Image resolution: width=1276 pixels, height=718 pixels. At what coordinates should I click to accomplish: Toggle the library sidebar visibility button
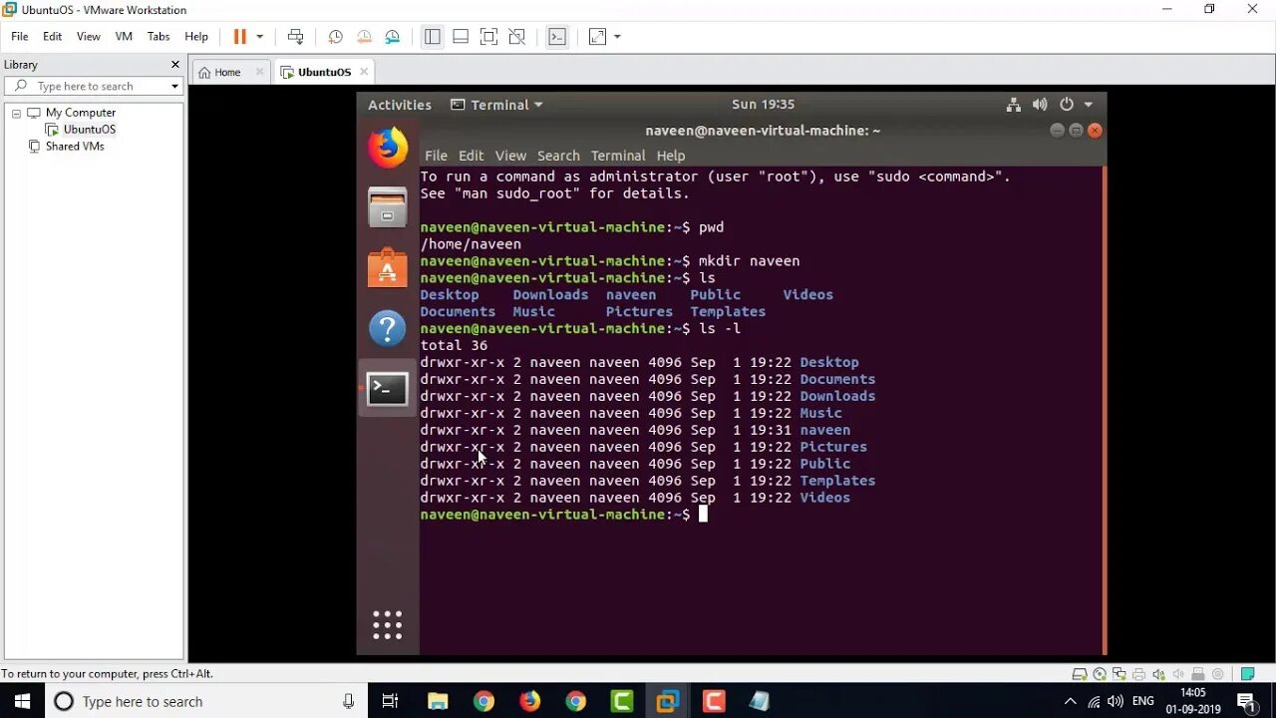click(432, 37)
